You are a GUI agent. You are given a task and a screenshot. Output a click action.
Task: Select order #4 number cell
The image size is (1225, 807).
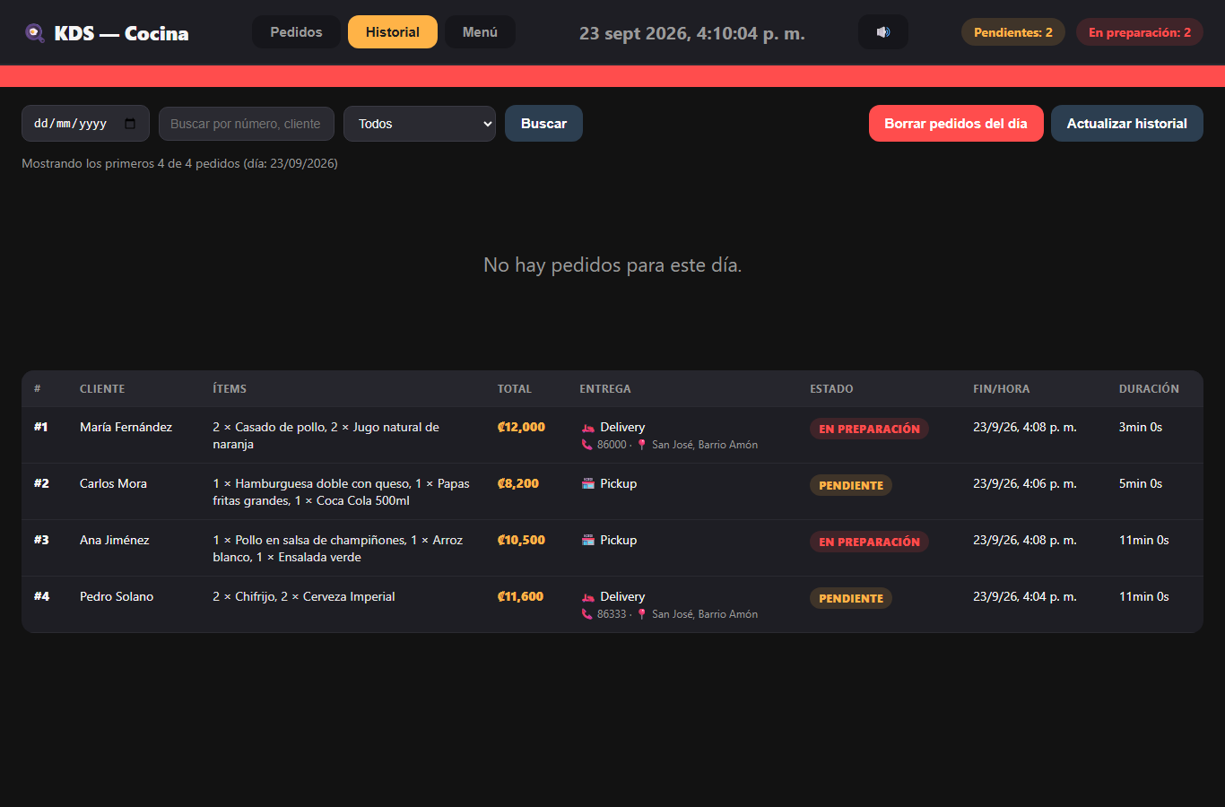(x=42, y=596)
